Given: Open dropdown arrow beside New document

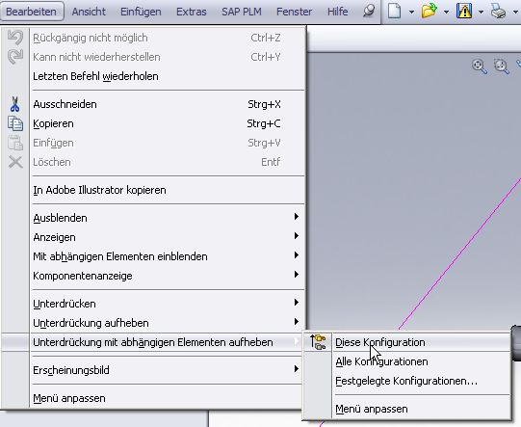Looking at the screenshot, I should tap(411, 12).
